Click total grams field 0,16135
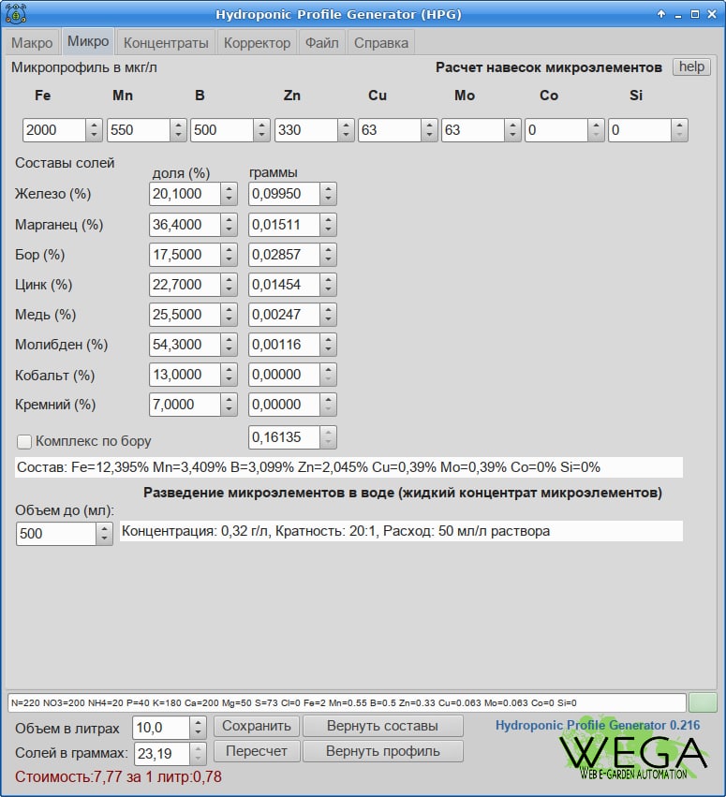The image size is (726, 797). [284, 437]
